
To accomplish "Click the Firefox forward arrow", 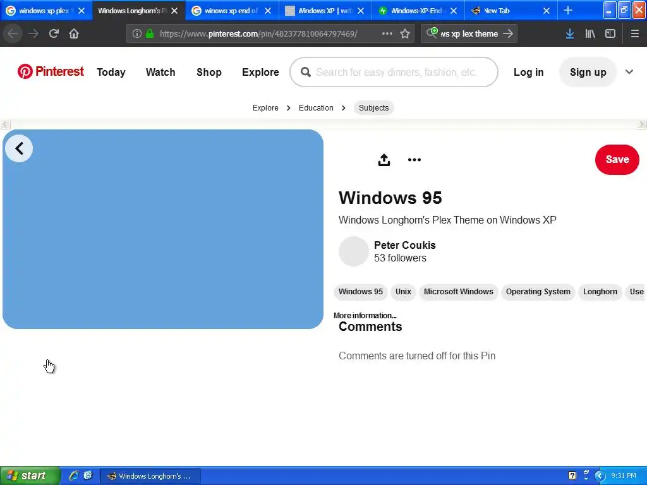I will click(33, 33).
